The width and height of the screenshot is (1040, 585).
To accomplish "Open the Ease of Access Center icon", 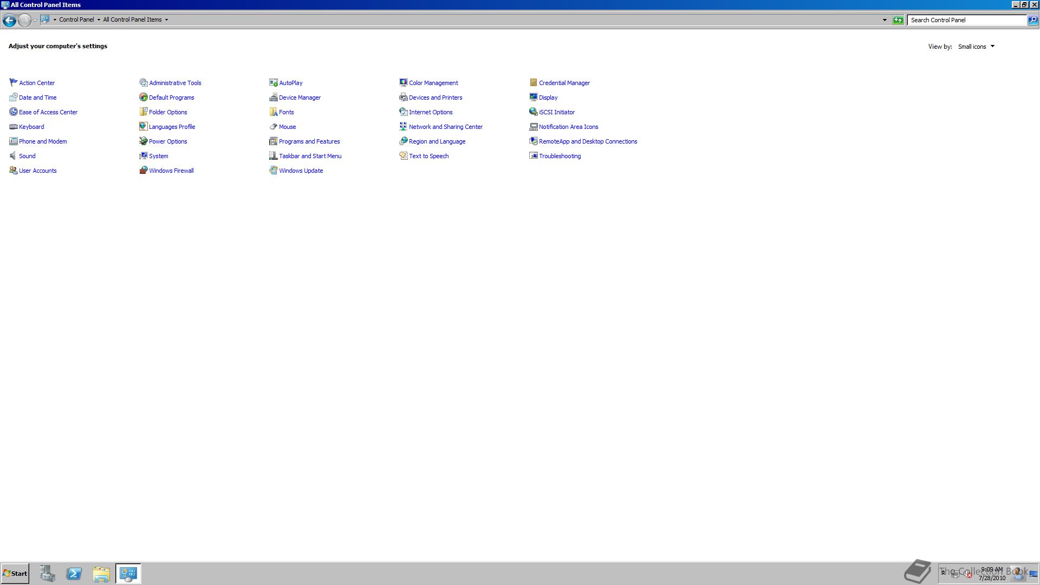I will (13, 112).
